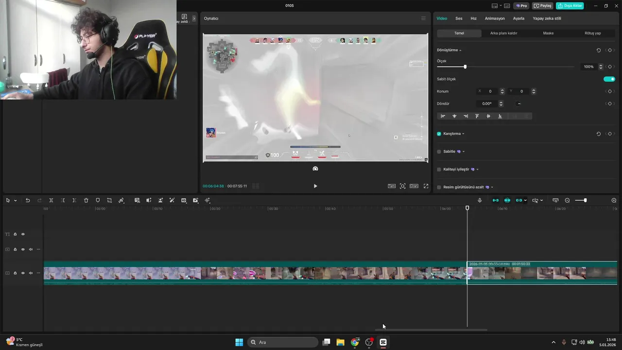Enable the Sabitle stabilize checkbox
This screenshot has width=622, height=350.
pyautogui.click(x=439, y=152)
